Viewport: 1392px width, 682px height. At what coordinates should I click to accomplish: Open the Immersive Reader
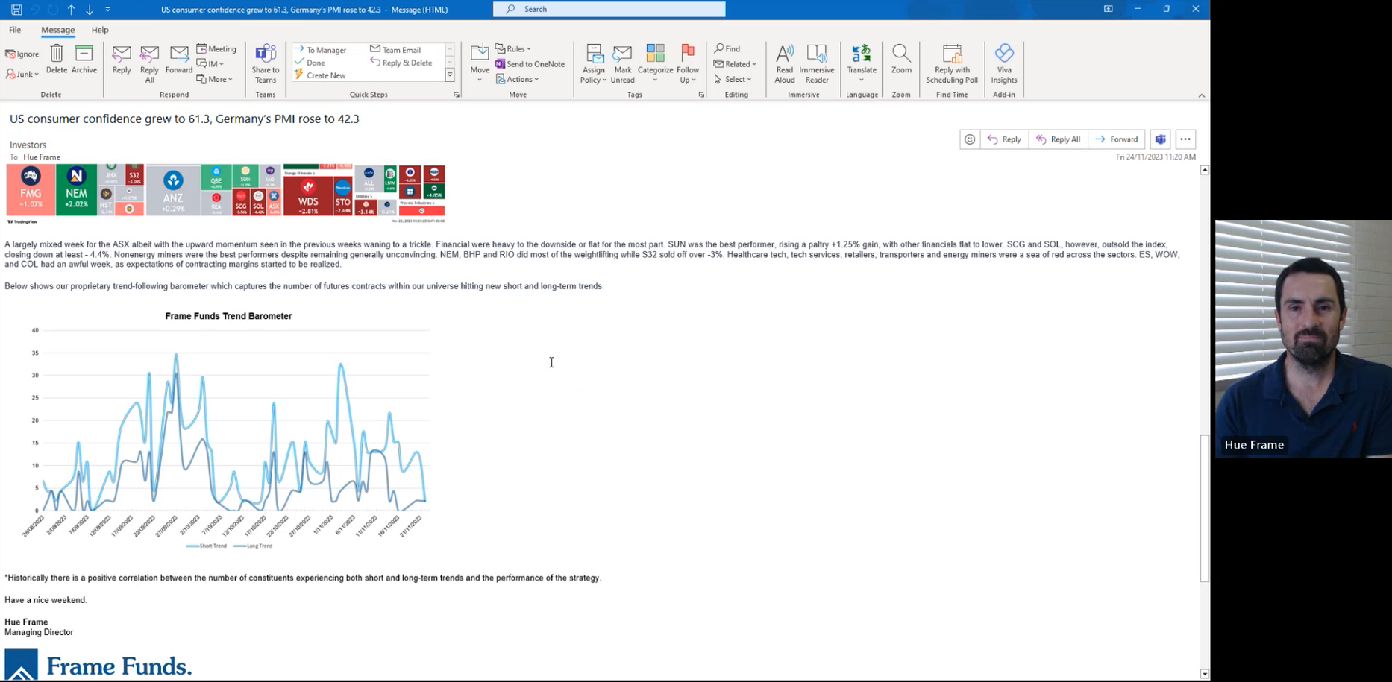[x=817, y=64]
